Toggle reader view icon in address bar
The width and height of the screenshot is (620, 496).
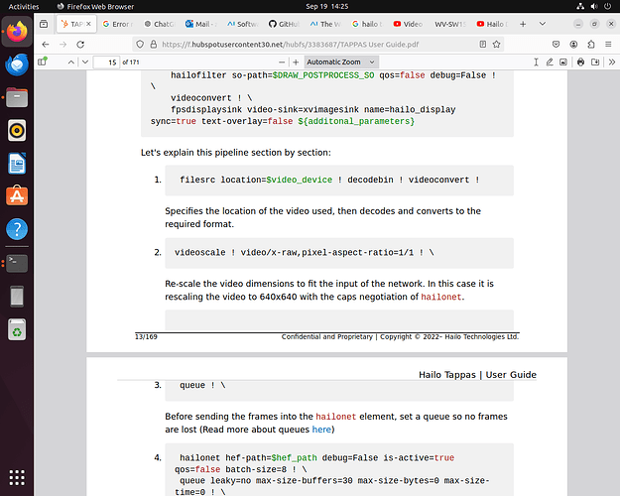coord(483,45)
